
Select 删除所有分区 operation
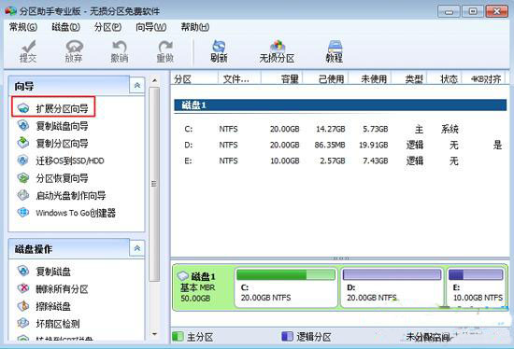[x=52, y=288]
